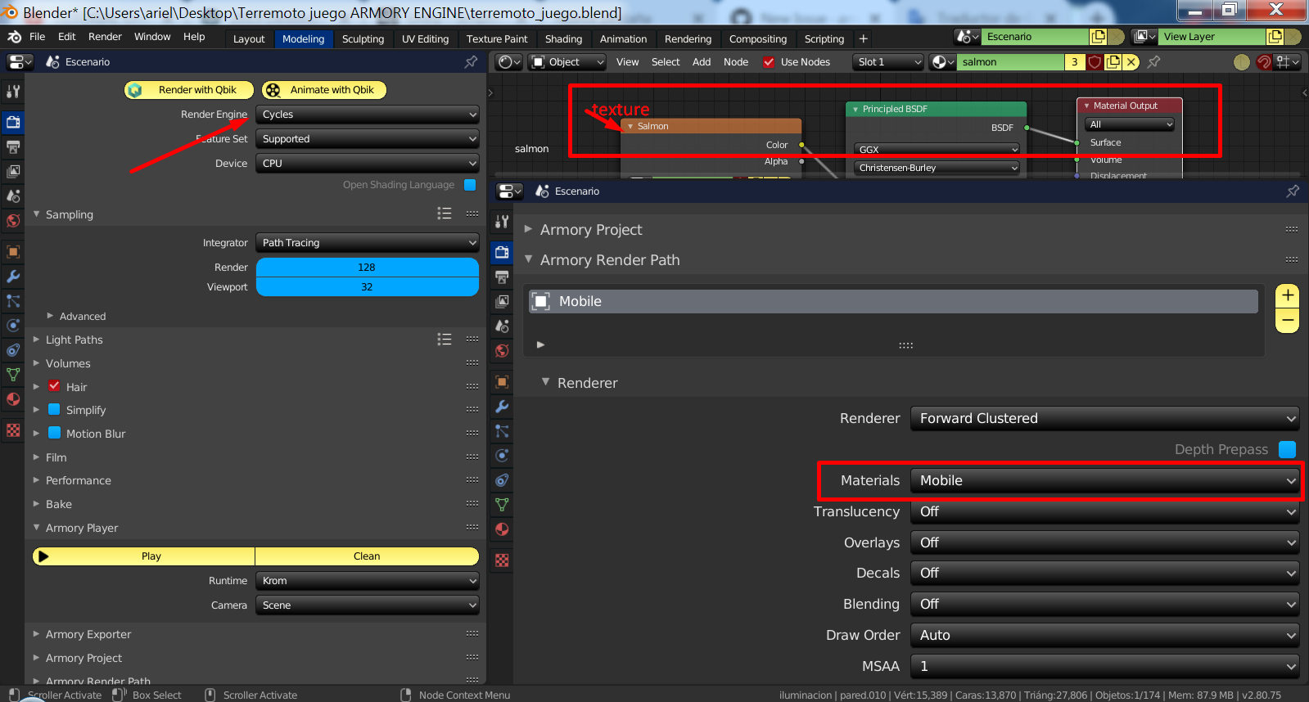This screenshot has width=1309, height=702.
Task: Open Texture checker tab in right lower panel
Action: pos(502,560)
